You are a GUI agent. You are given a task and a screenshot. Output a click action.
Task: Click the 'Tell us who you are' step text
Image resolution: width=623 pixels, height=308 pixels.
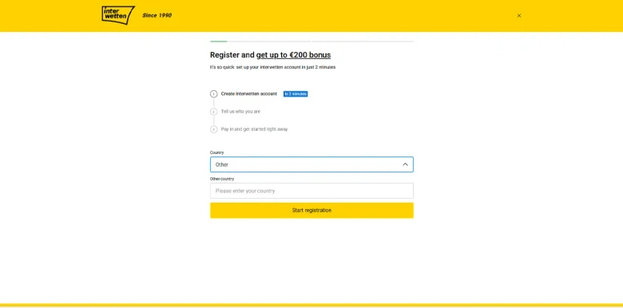(x=240, y=112)
